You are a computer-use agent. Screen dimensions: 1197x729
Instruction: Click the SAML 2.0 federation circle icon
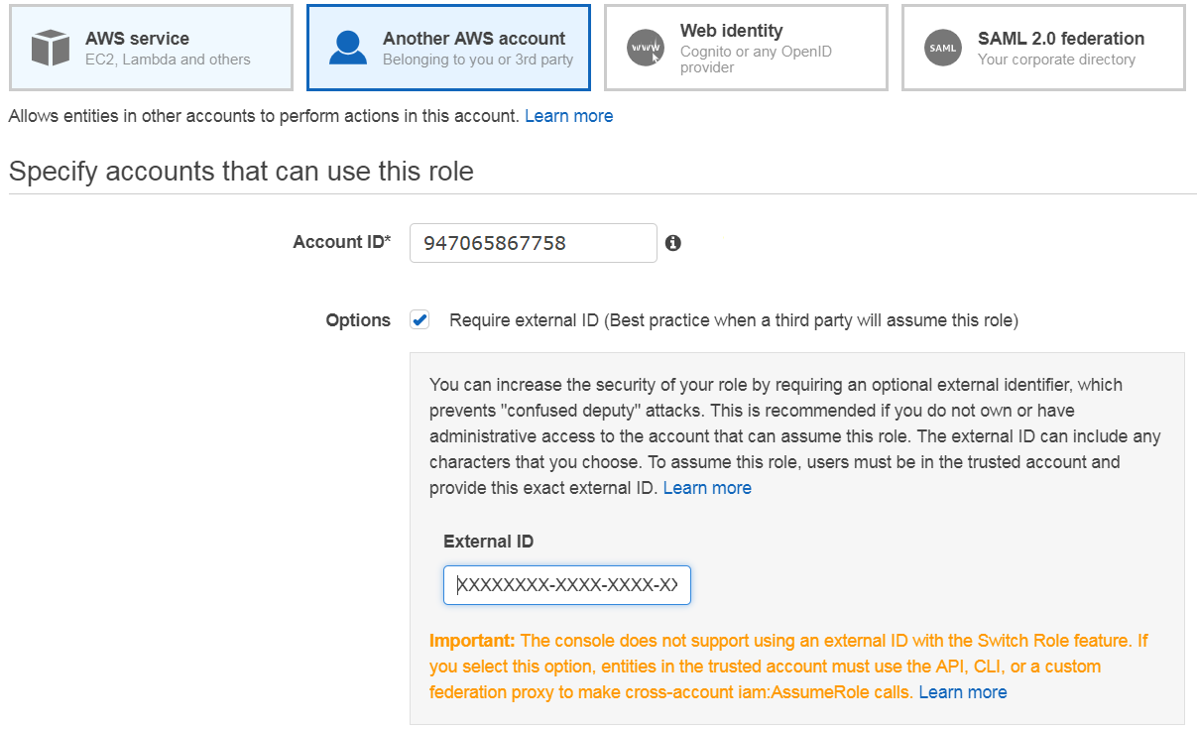[x=942, y=47]
